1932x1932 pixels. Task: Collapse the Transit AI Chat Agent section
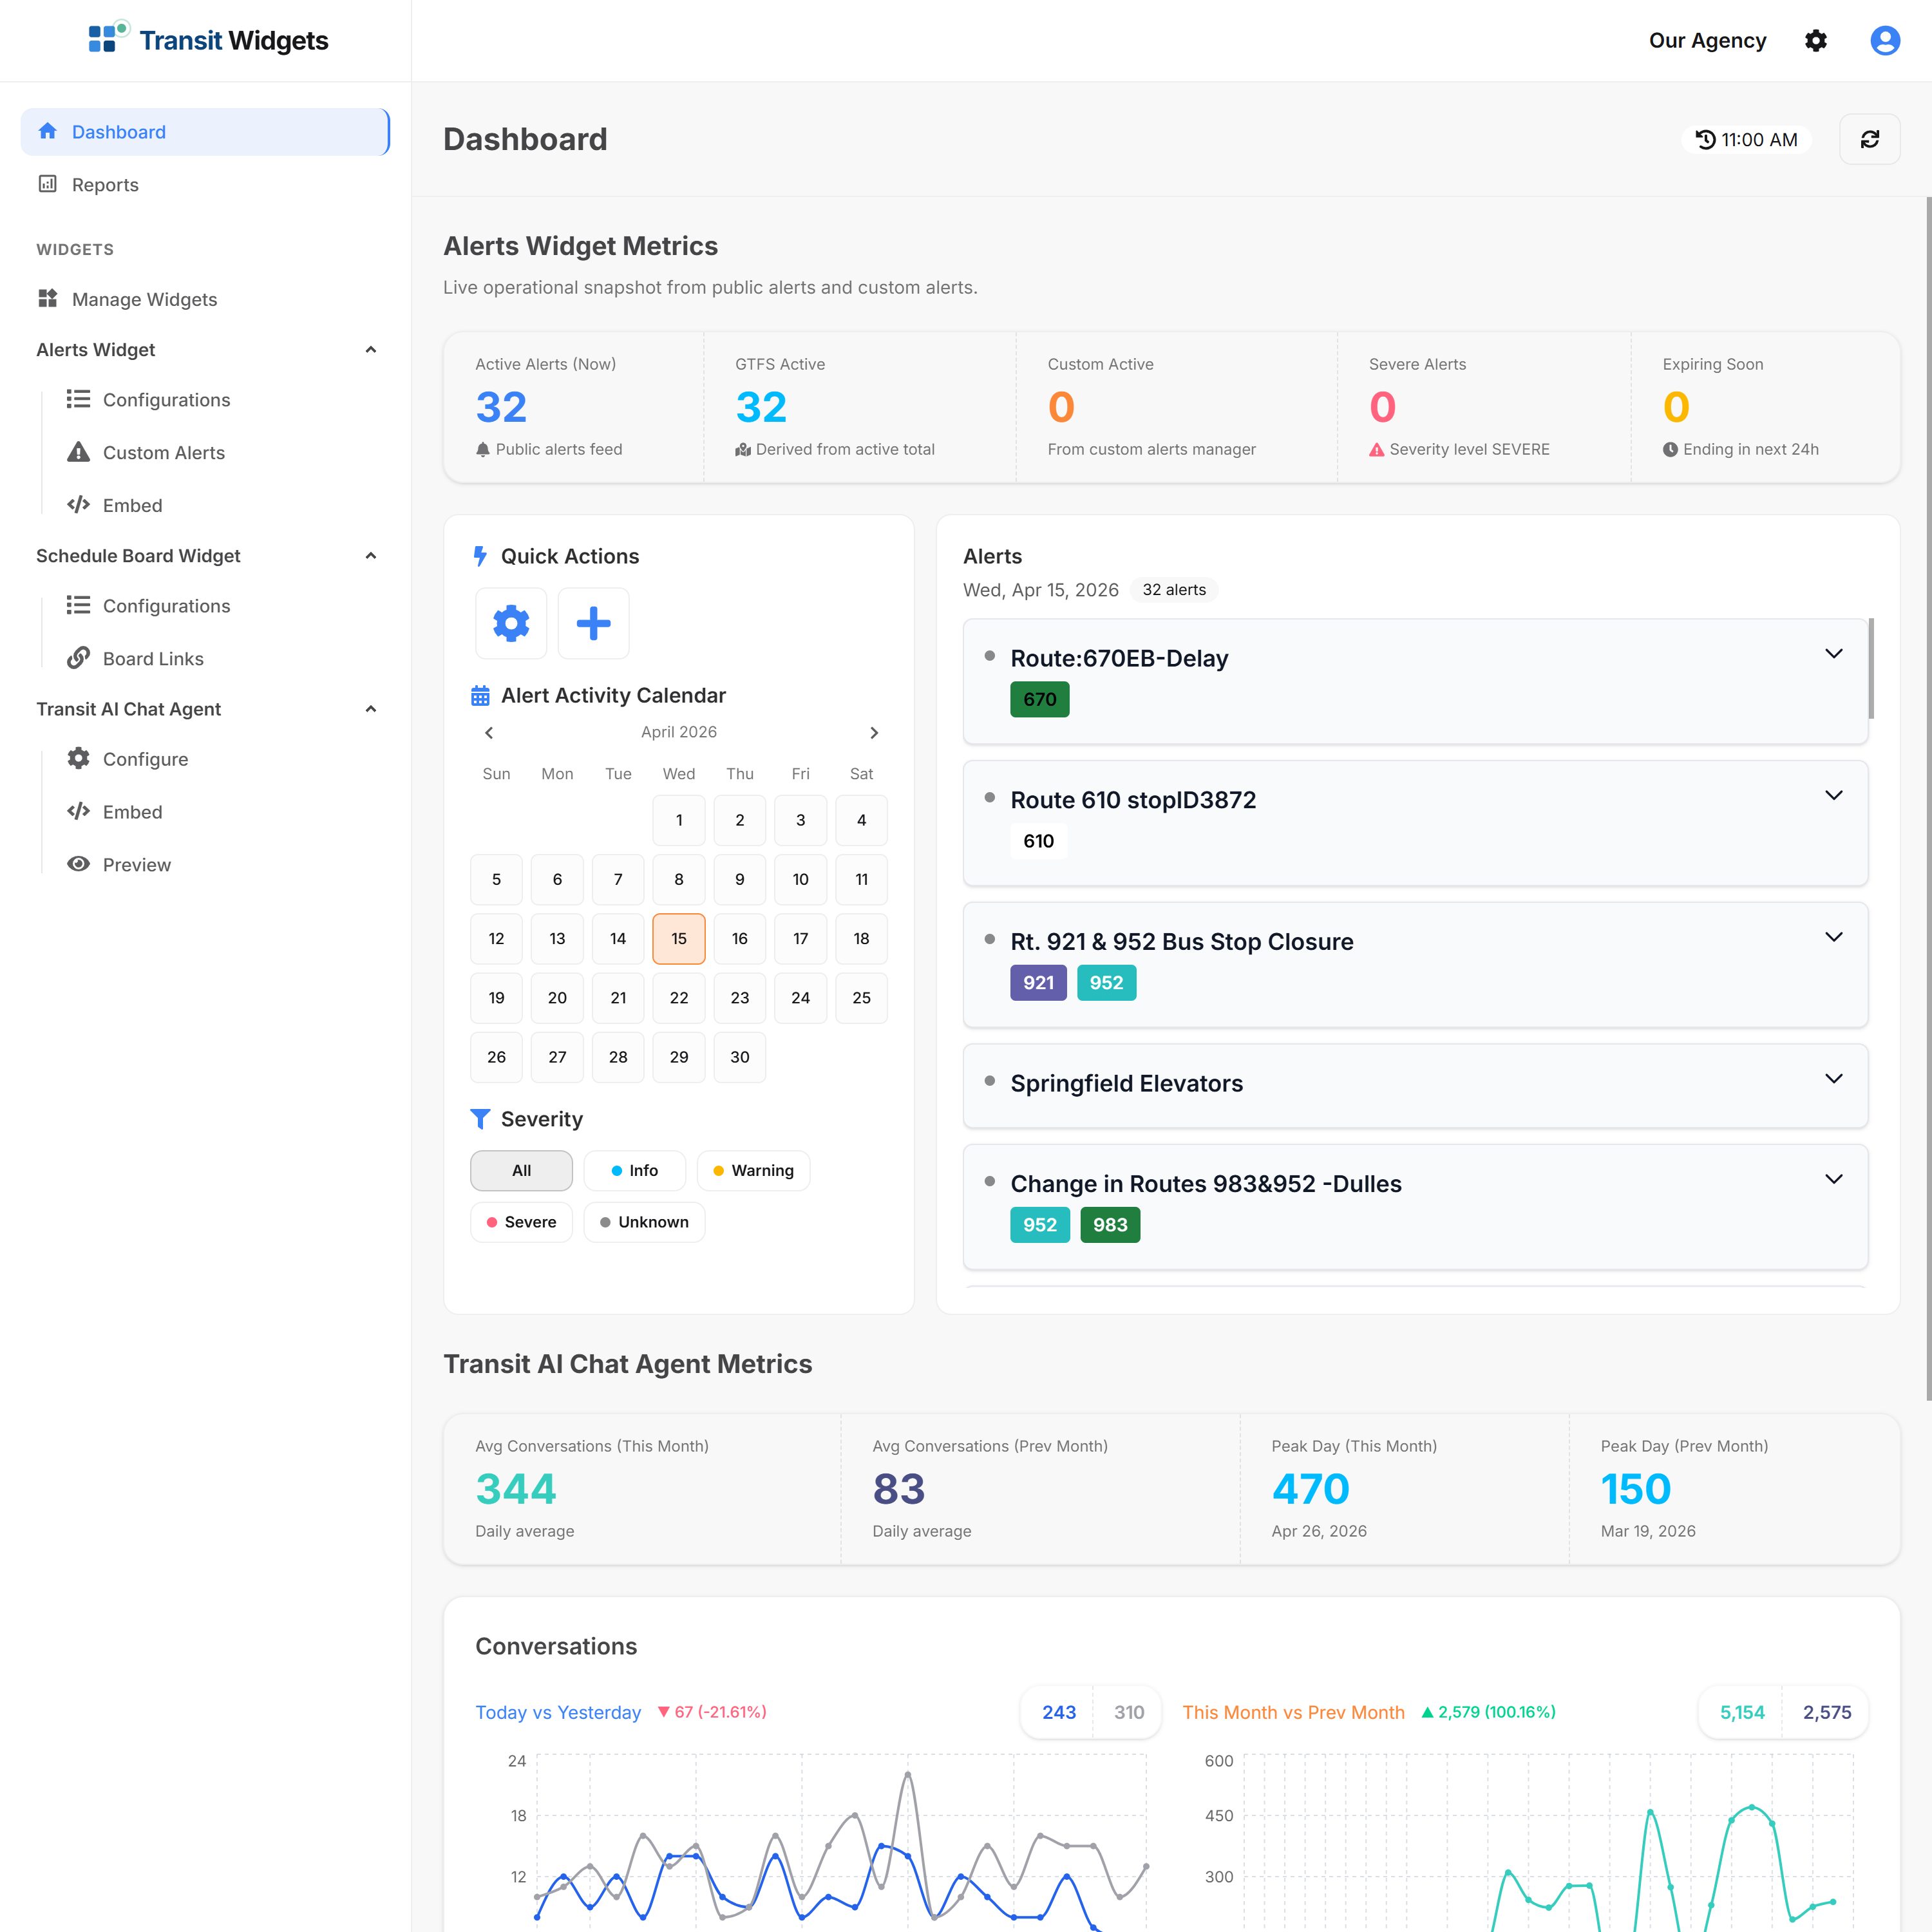[x=371, y=708]
